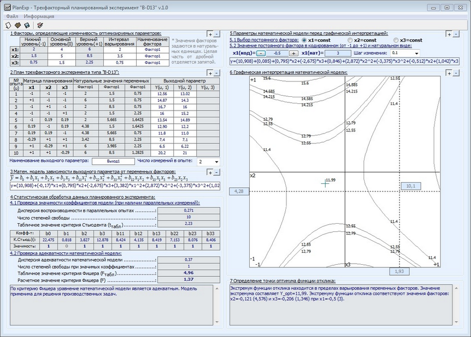Open the 'Шаг изменения' step dropdown
Screen dimensions: 471x337
[x=416, y=54]
